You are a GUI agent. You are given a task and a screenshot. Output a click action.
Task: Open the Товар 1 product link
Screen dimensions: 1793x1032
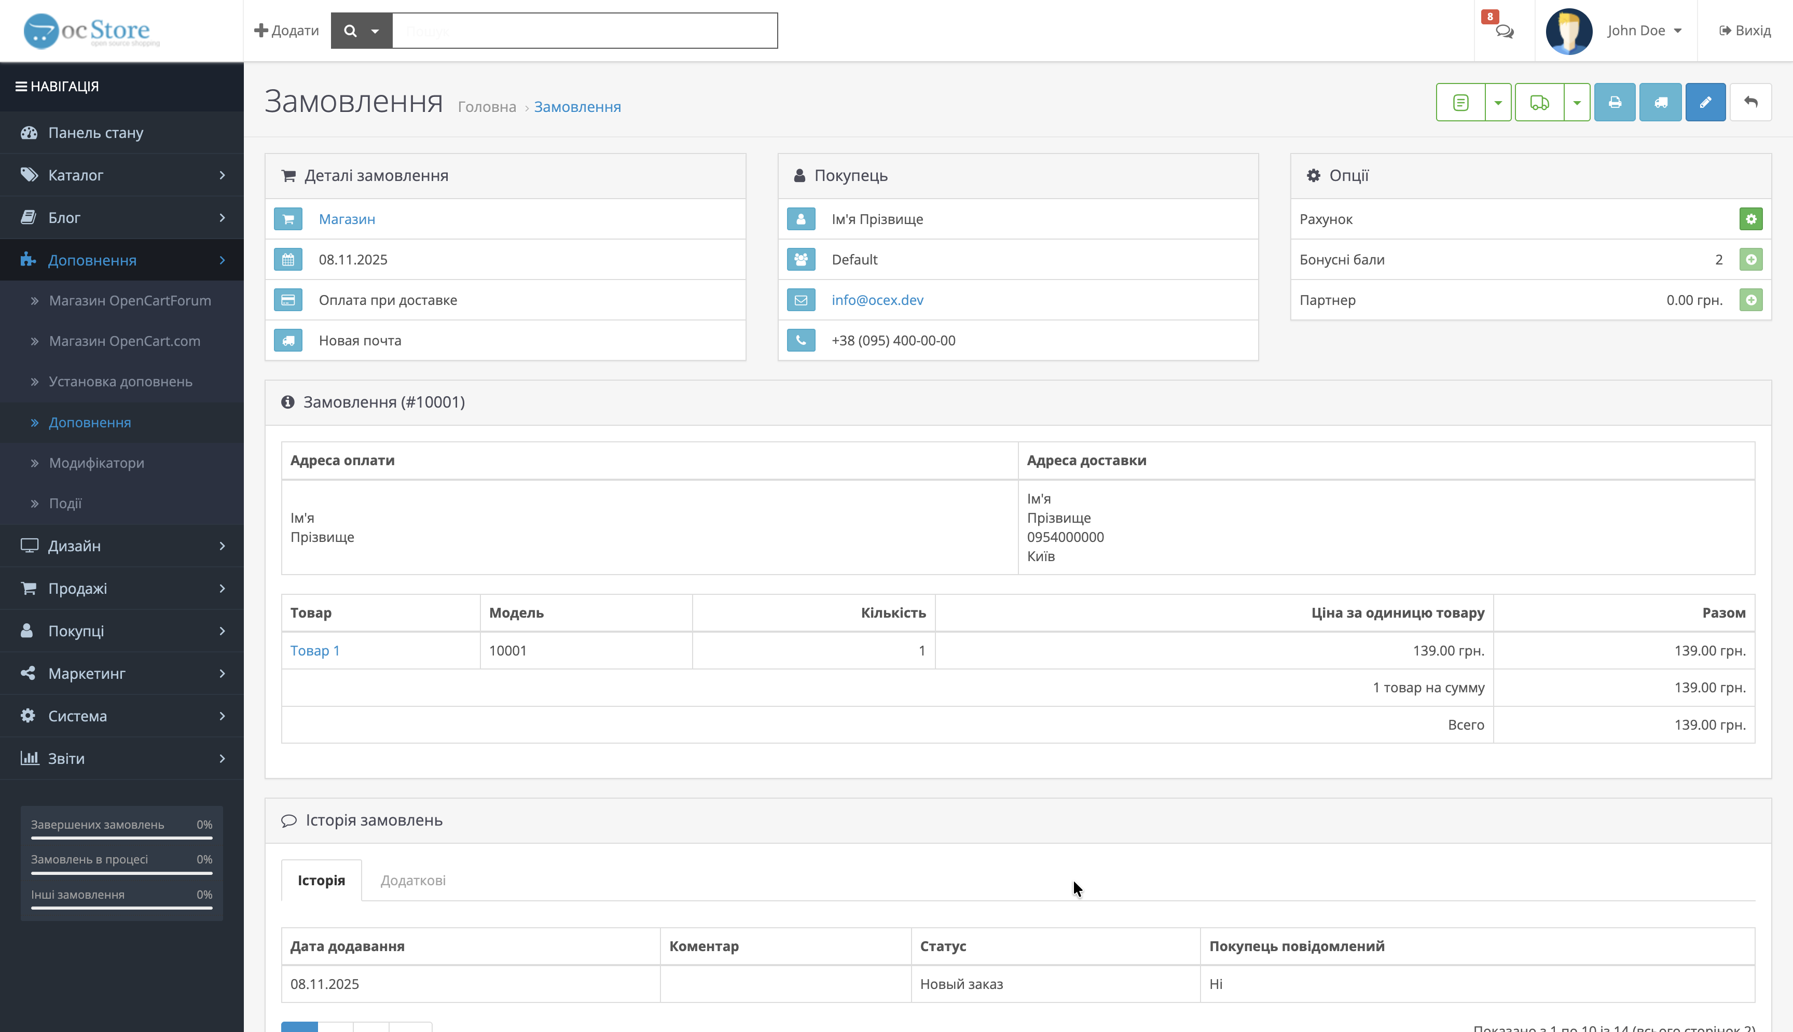point(315,651)
